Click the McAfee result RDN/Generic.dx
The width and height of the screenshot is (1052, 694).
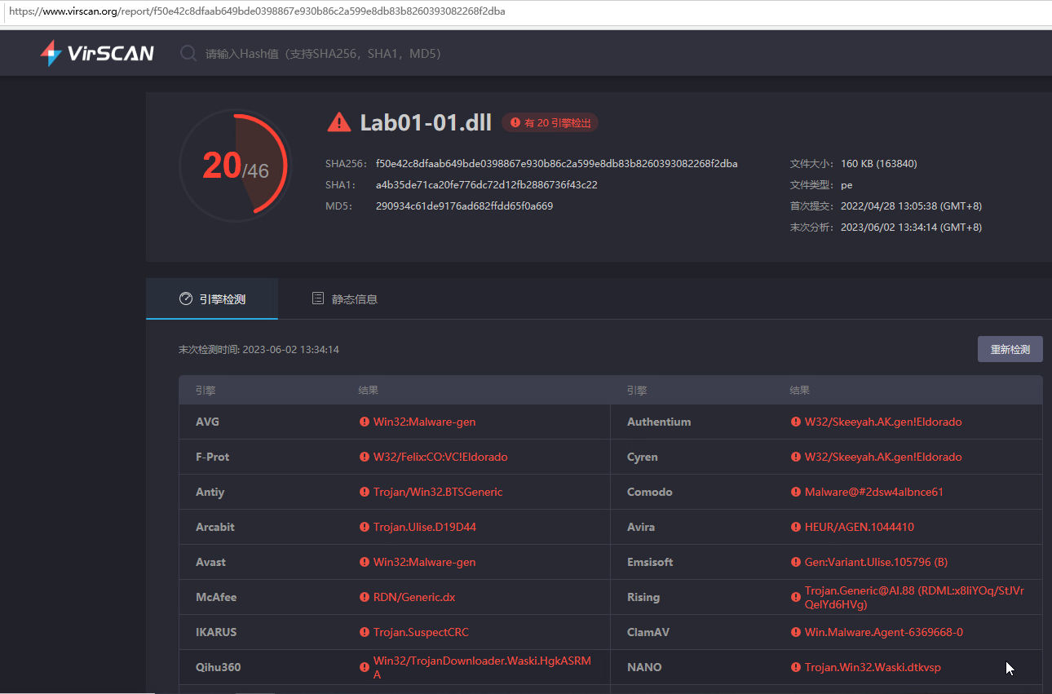pyautogui.click(x=414, y=598)
